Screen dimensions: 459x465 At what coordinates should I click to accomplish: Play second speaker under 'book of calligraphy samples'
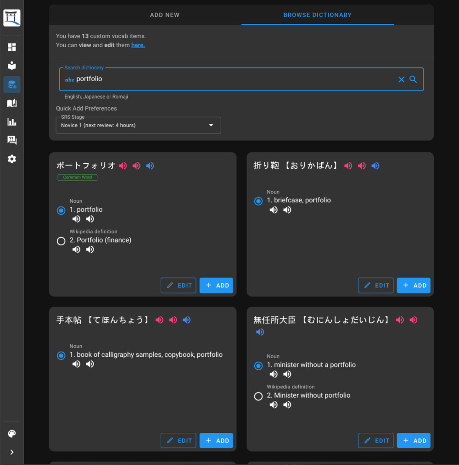[90, 364]
